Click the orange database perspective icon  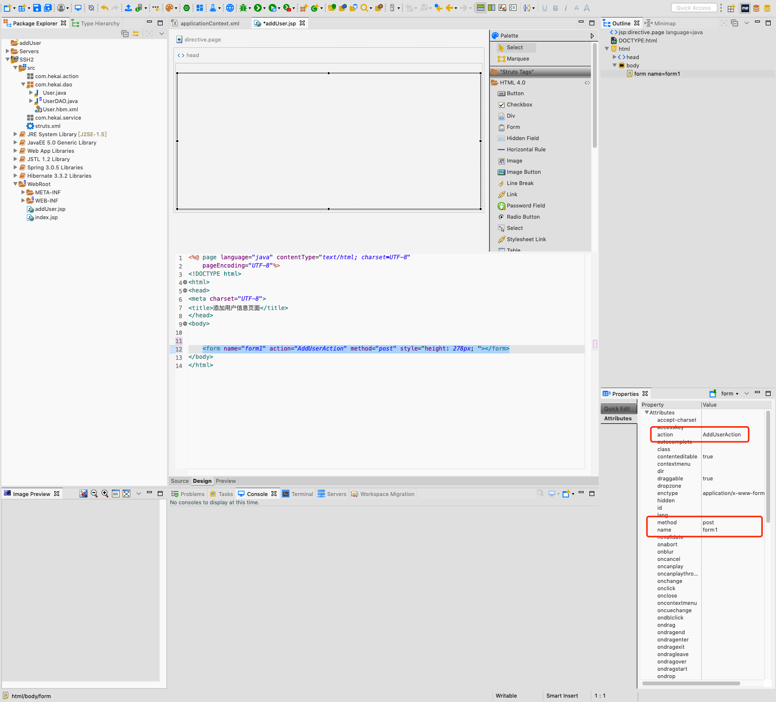[x=756, y=8]
